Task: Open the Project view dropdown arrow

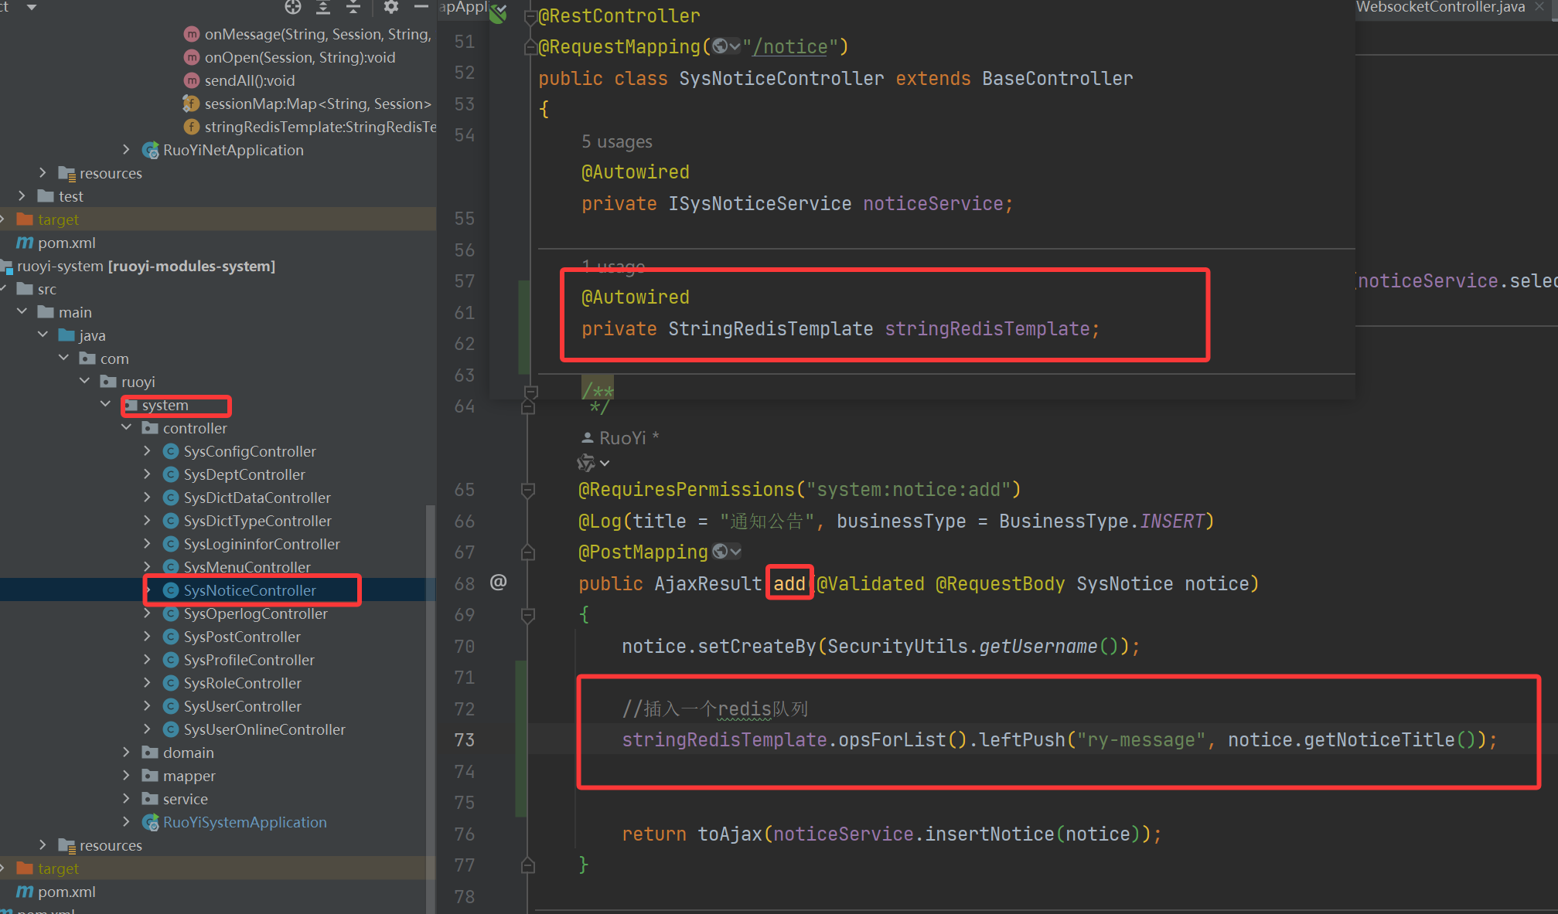Action: (32, 8)
